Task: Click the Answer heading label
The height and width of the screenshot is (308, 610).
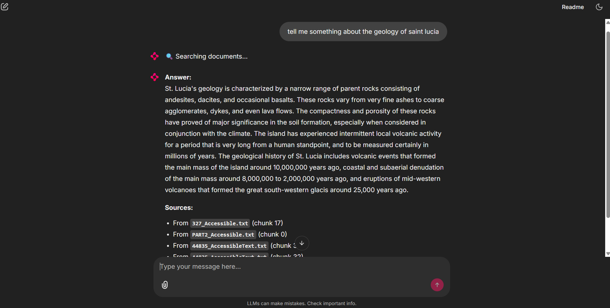Action: [x=178, y=77]
